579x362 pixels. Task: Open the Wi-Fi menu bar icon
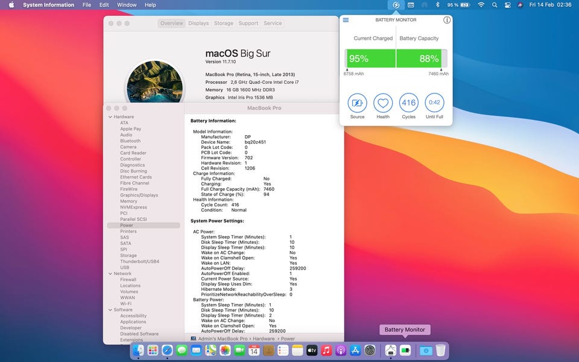[481, 5]
